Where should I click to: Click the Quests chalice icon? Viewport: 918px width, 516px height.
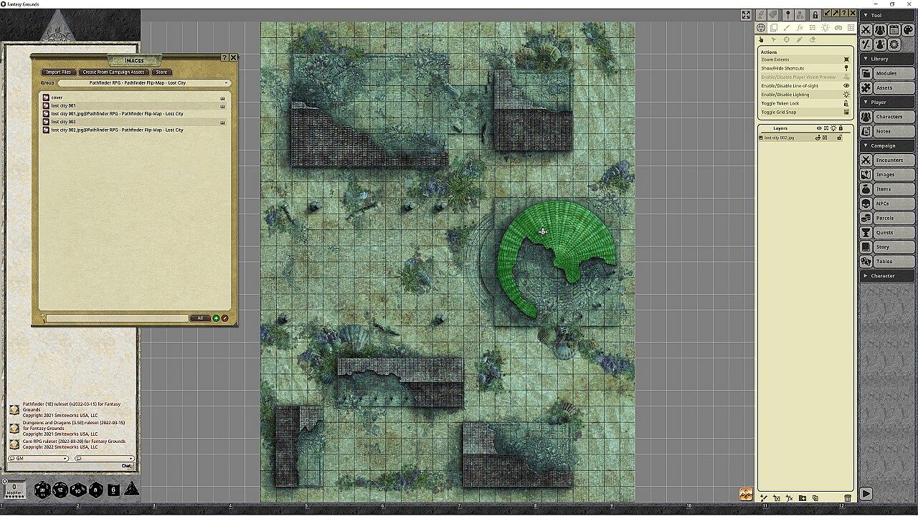[x=866, y=232]
